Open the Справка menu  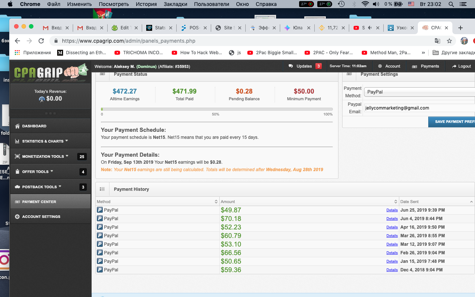[266, 4]
